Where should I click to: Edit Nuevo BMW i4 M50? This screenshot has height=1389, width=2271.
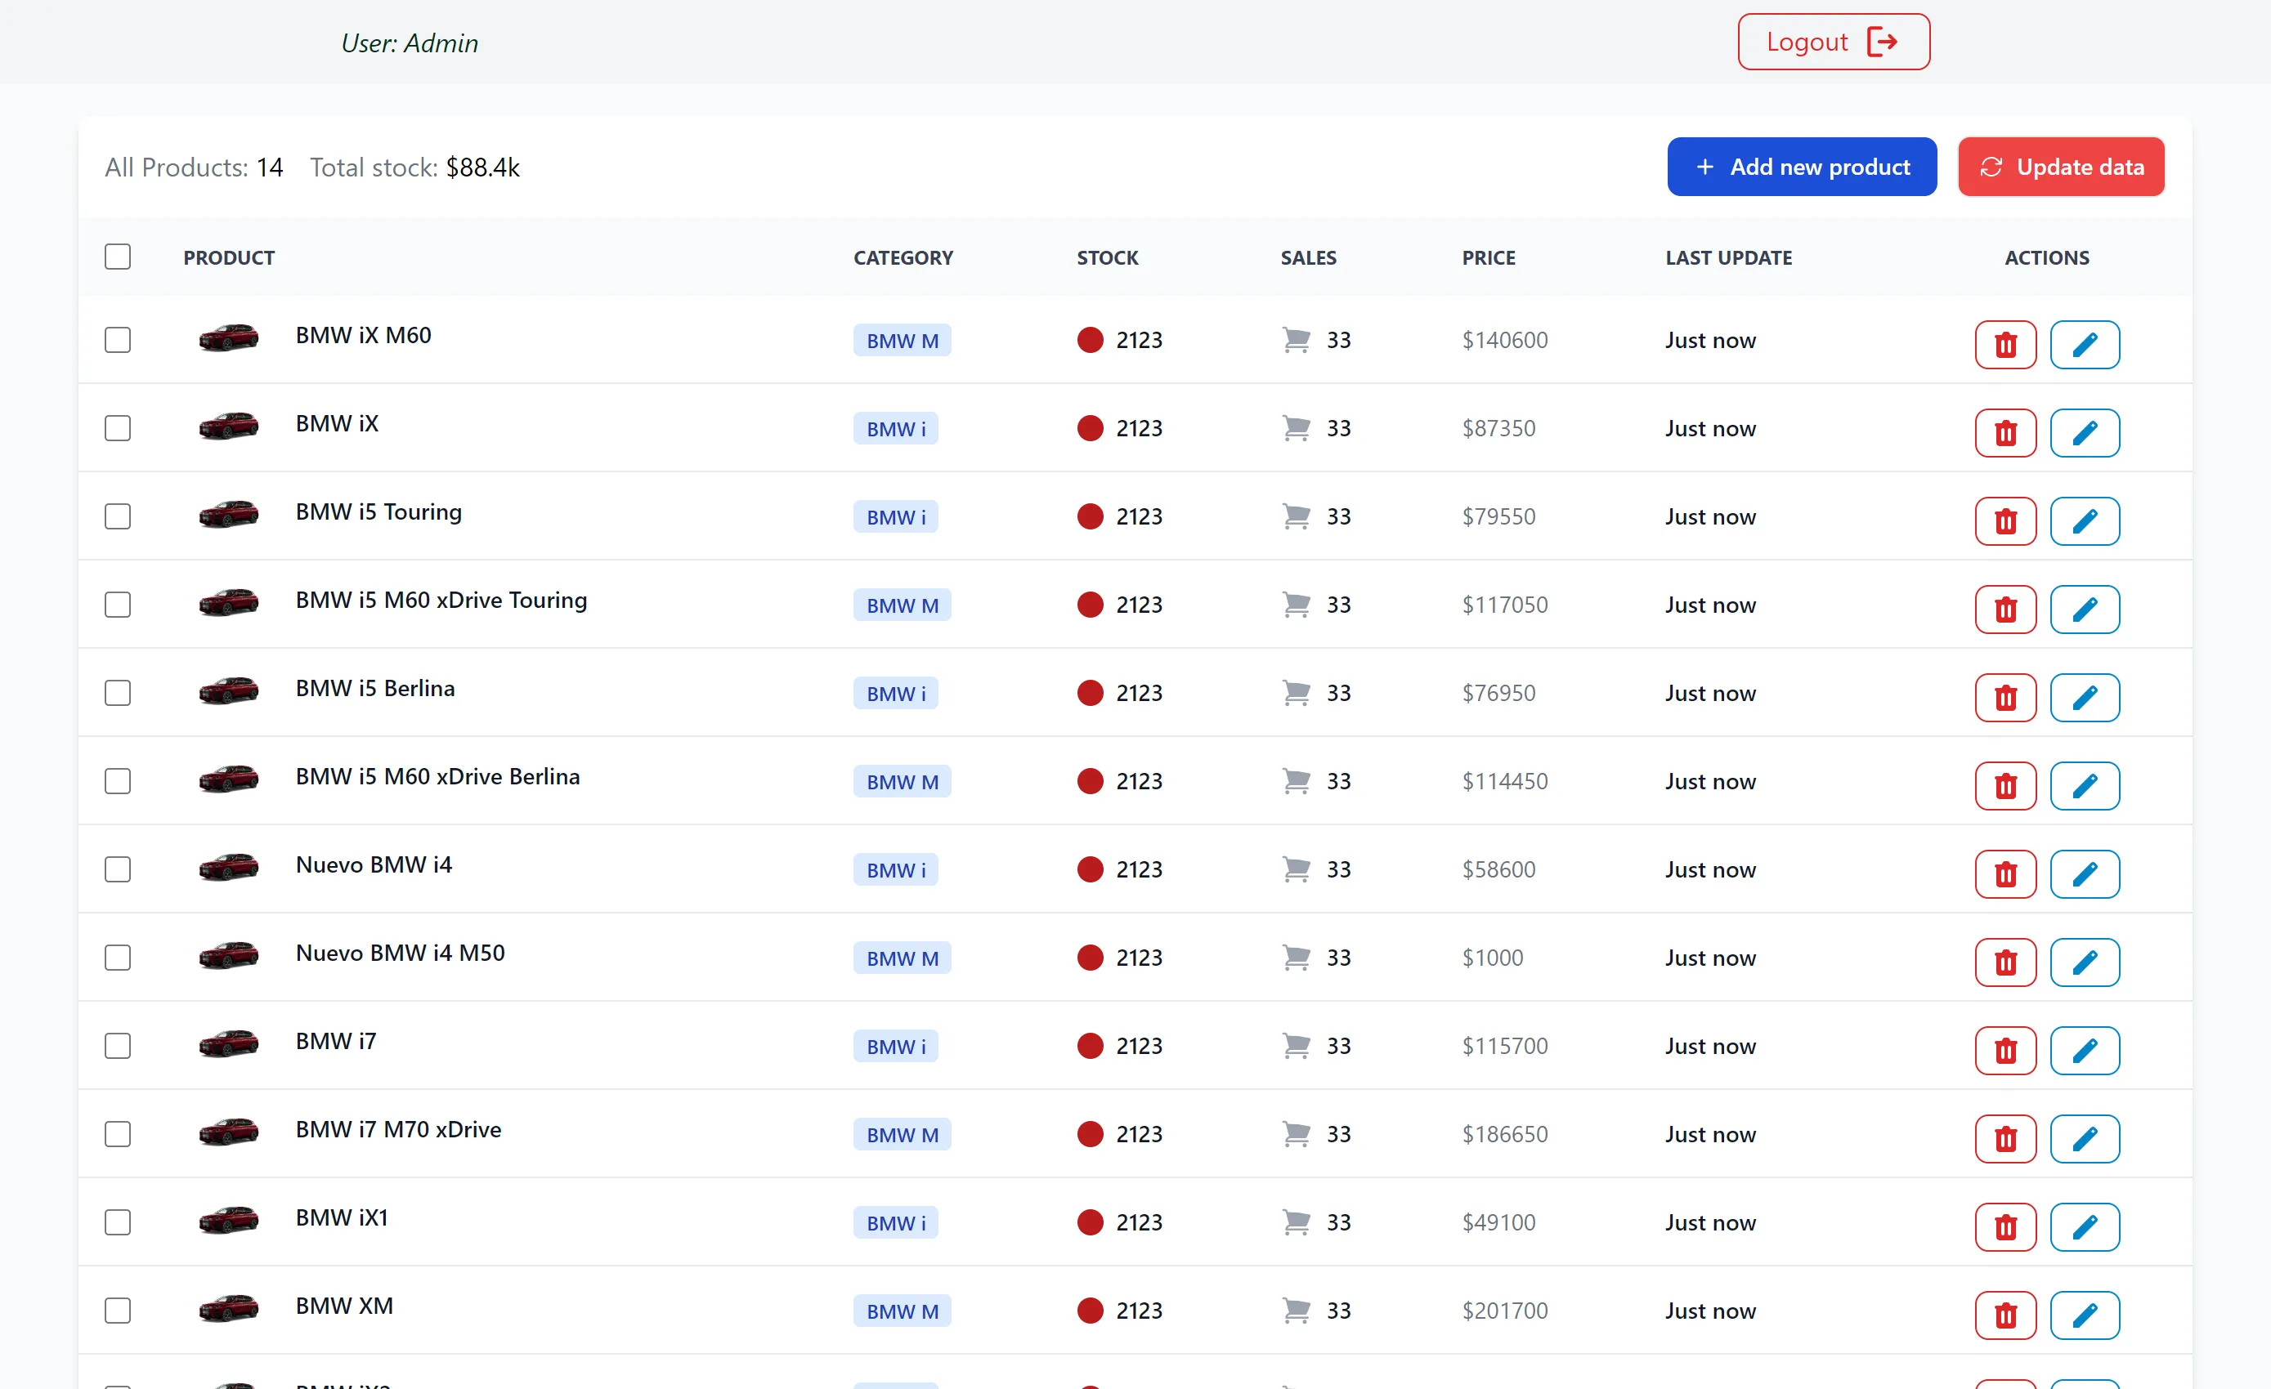pyautogui.click(x=2085, y=963)
